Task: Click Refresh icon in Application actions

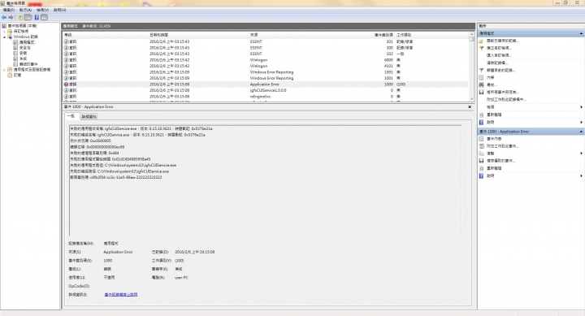Action: [481, 115]
